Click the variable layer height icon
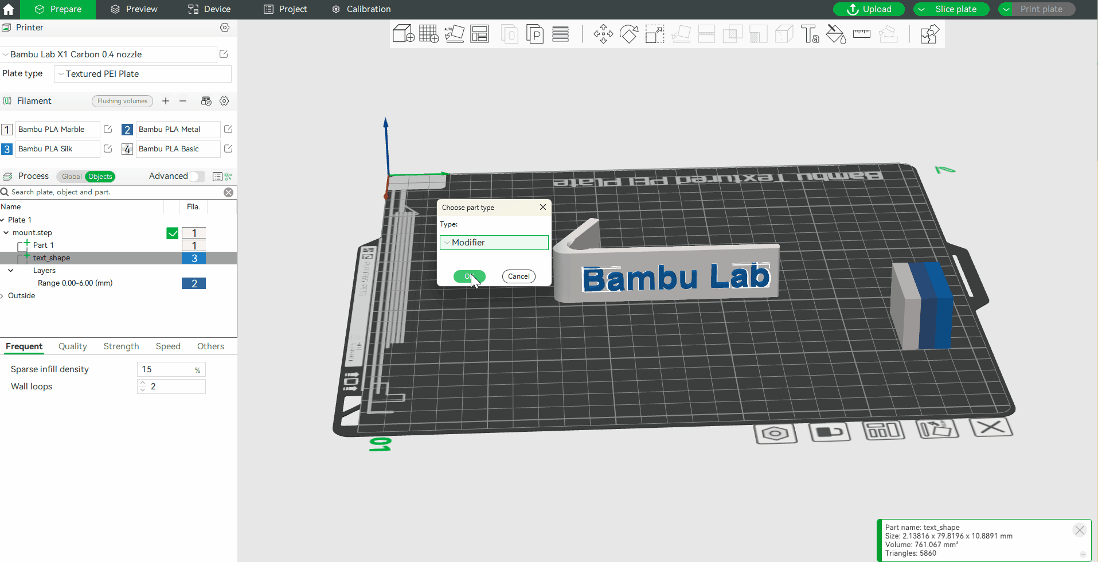1098x562 pixels. point(561,34)
